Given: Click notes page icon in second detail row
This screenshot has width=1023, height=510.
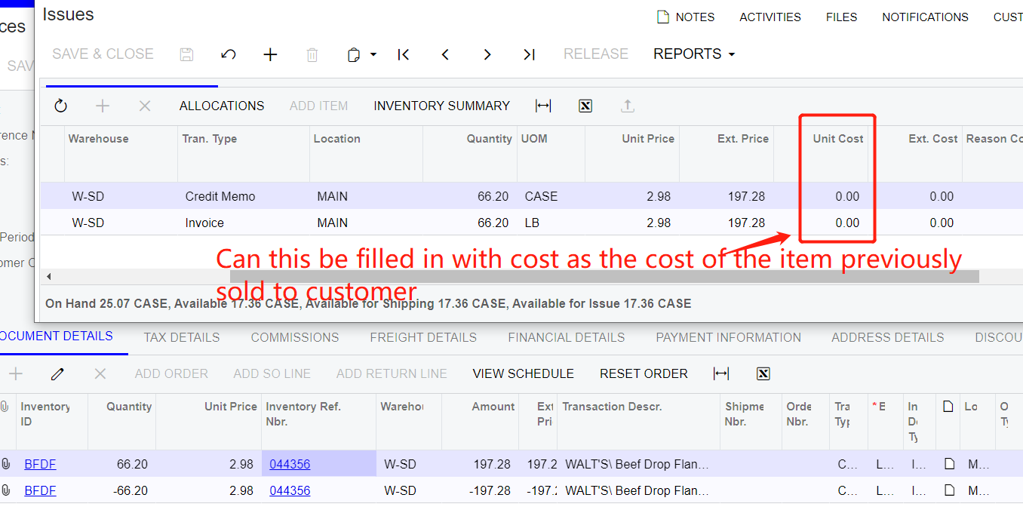Looking at the screenshot, I should pos(949,491).
